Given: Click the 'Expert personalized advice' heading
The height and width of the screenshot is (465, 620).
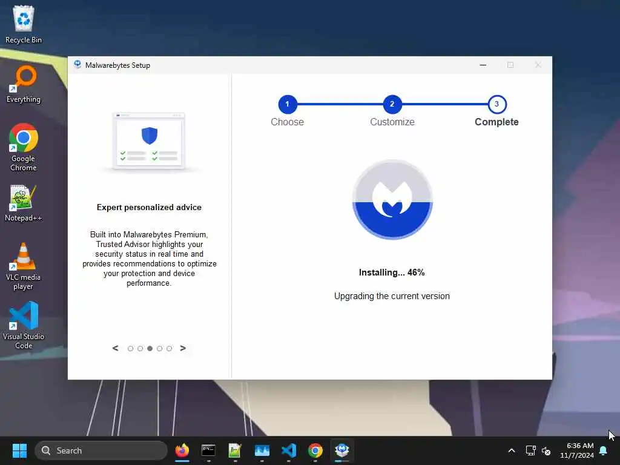Looking at the screenshot, I should tap(149, 207).
